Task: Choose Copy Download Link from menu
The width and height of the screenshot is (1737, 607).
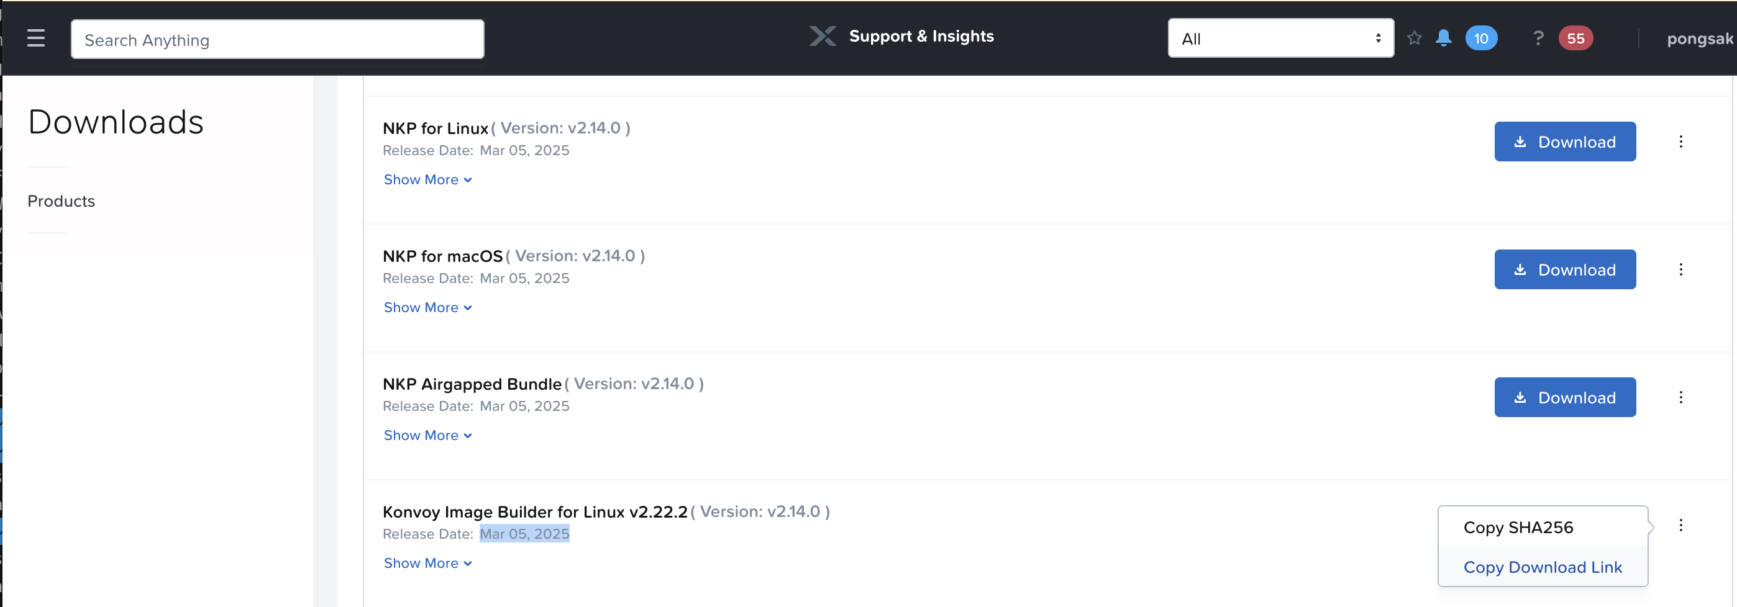Action: 1542,567
